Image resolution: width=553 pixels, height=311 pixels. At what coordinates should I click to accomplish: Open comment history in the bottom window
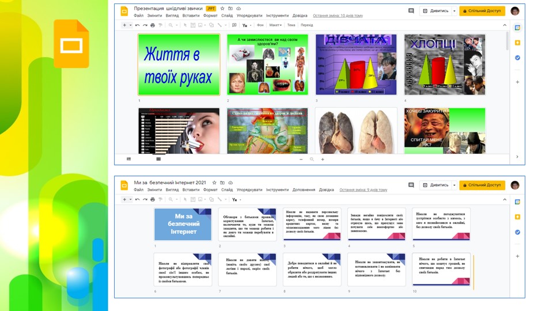pos(411,185)
